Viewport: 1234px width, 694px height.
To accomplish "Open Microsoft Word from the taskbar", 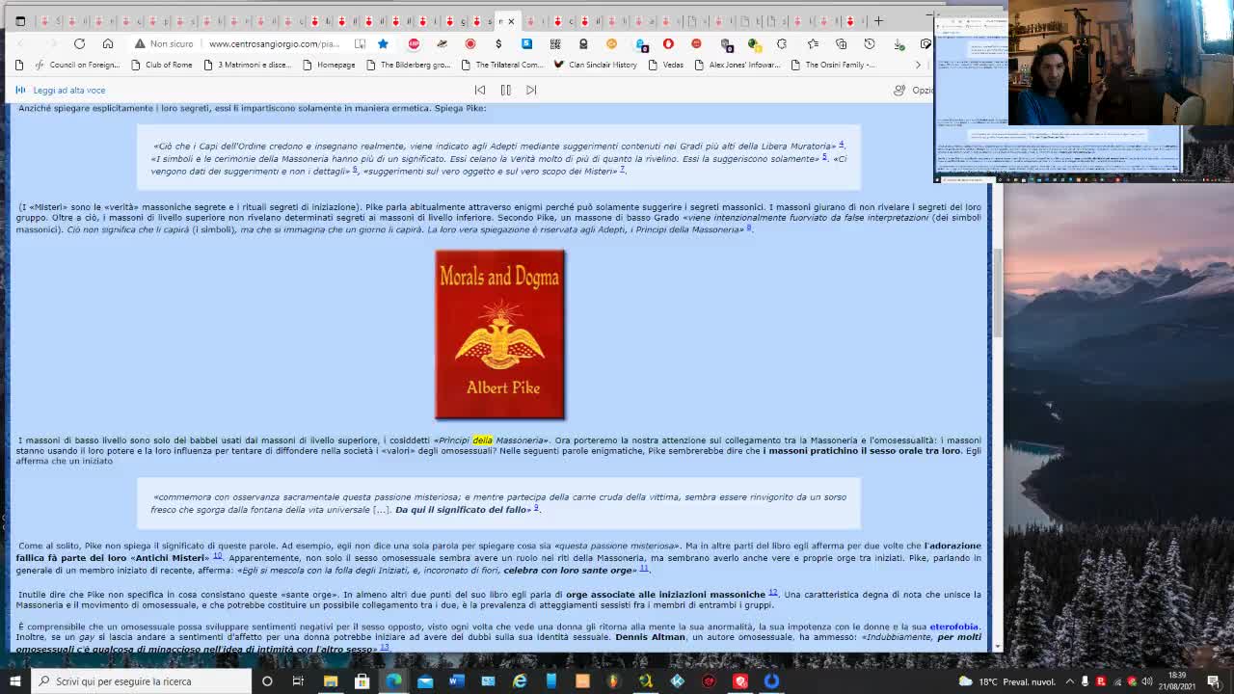I will (x=456, y=681).
